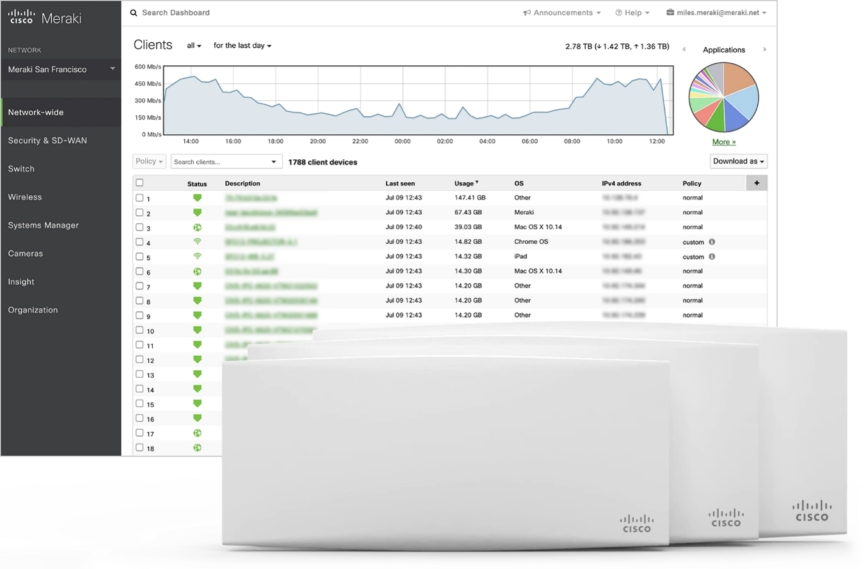Open Network-wide in the sidebar
Image resolution: width=864 pixels, height=569 pixels.
61,113
